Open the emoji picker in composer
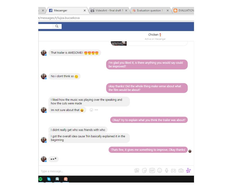The height and width of the screenshot is (188, 250). (x=160, y=171)
